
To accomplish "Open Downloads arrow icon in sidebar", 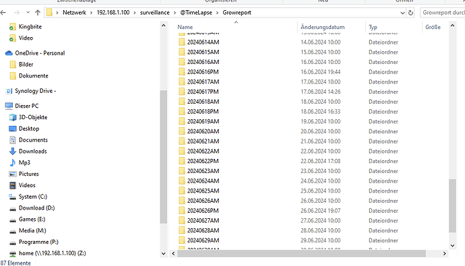I will [x=13, y=151].
